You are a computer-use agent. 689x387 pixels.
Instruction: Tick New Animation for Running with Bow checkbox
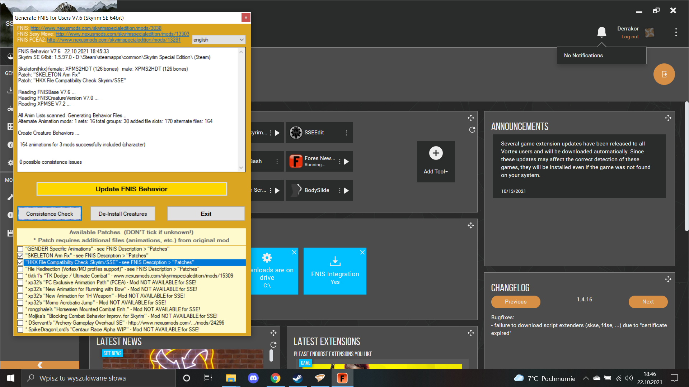[20, 290]
